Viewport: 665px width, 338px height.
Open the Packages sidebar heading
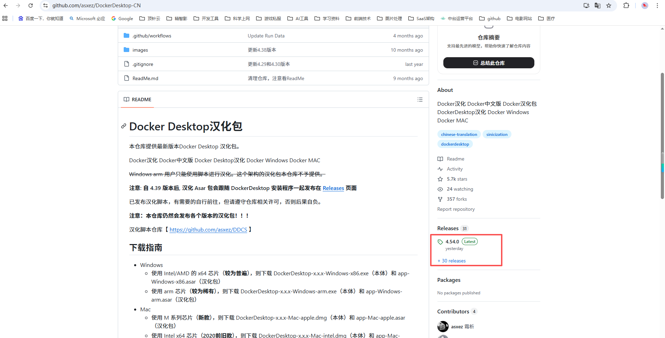coord(449,280)
